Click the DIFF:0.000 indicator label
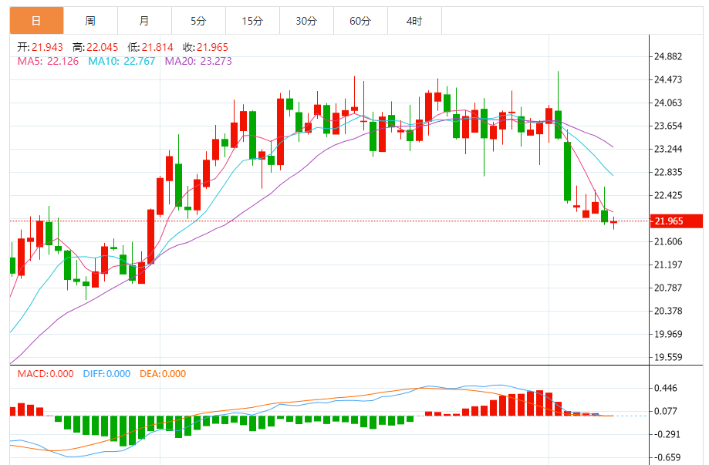This screenshot has width=709, height=465. pyautogui.click(x=106, y=374)
